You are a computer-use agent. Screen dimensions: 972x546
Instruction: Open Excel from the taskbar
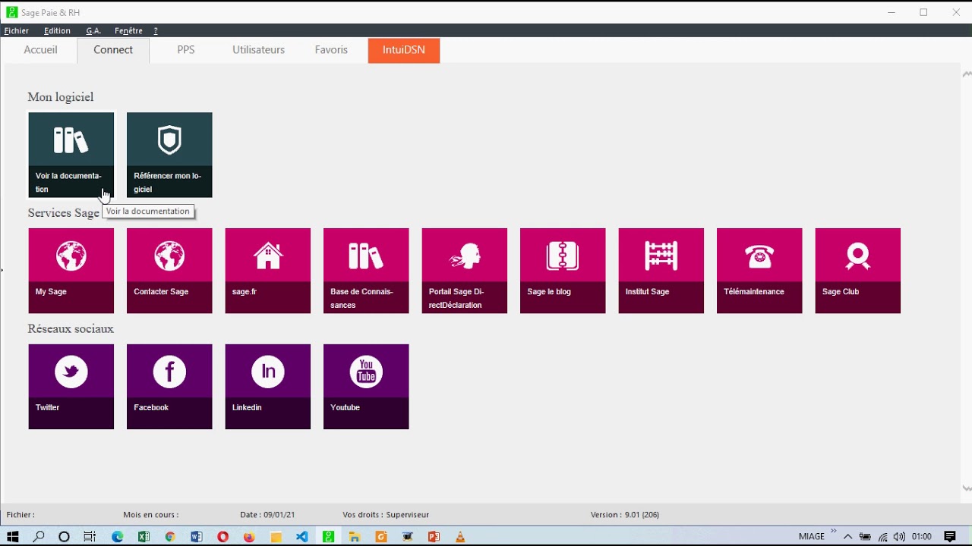[x=144, y=537]
